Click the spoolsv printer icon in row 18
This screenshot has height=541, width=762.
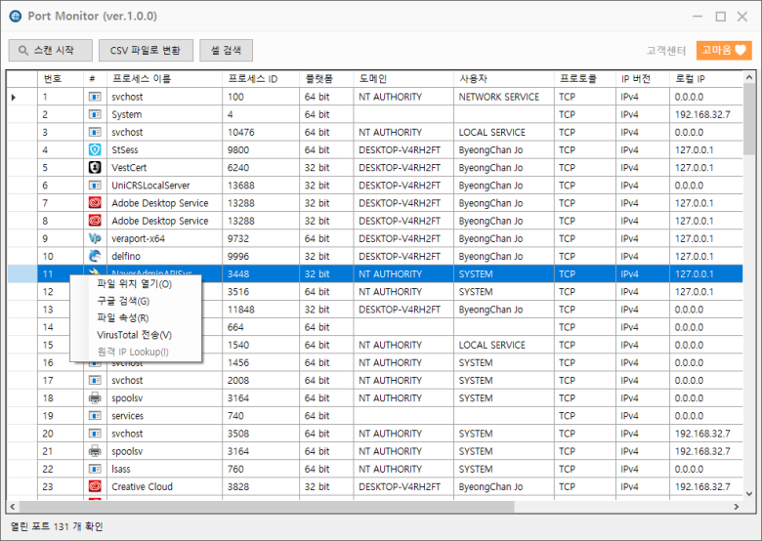point(95,398)
